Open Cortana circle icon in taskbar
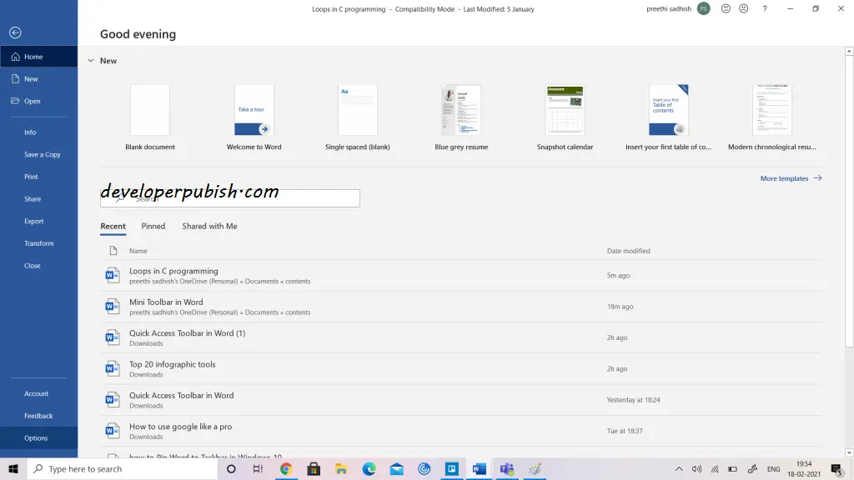Viewport: 854px width, 480px height. (231, 468)
